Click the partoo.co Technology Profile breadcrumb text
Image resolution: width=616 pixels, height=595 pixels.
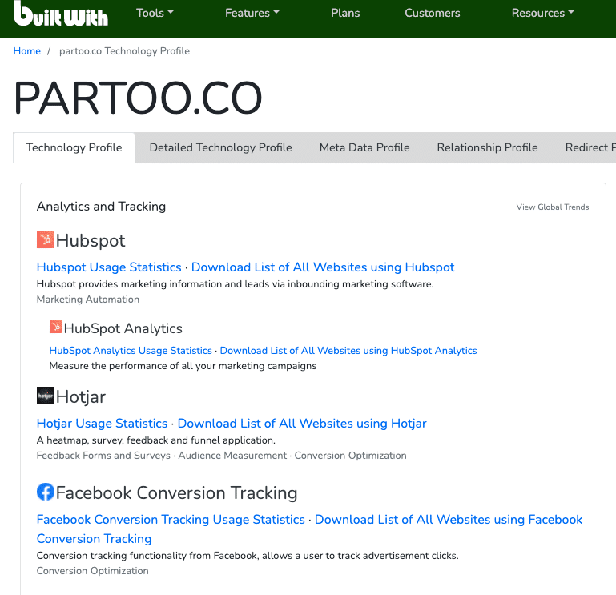124,51
